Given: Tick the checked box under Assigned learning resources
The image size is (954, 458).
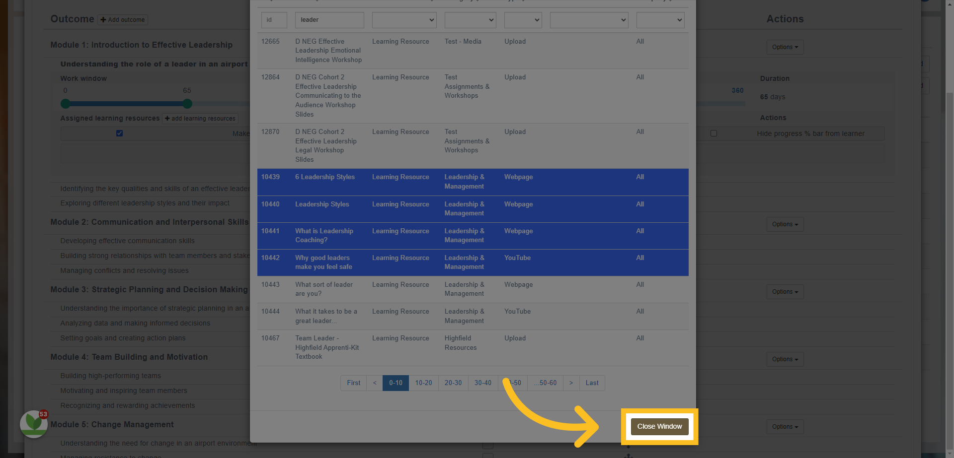Looking at the screenshot, I should (x=119, y=133).
